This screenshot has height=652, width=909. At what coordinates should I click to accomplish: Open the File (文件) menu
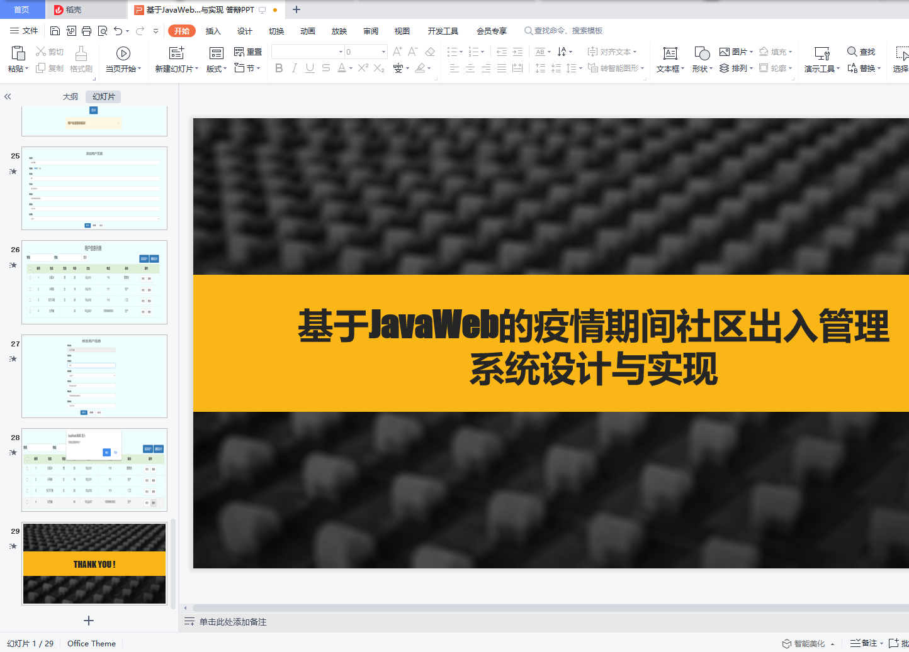point(24,31)
